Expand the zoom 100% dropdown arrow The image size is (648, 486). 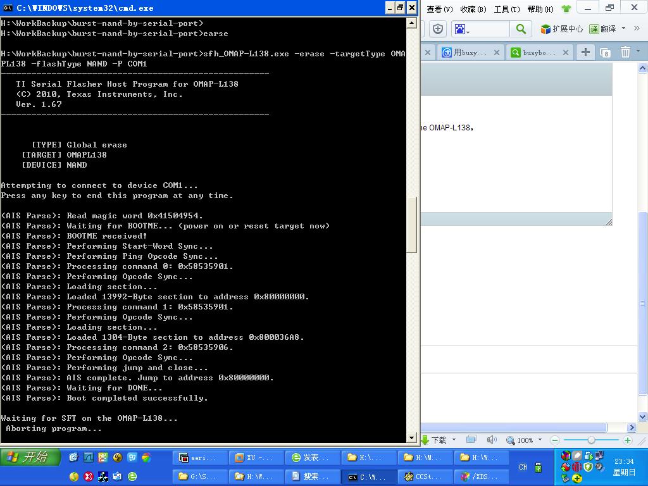coord(540,439)
